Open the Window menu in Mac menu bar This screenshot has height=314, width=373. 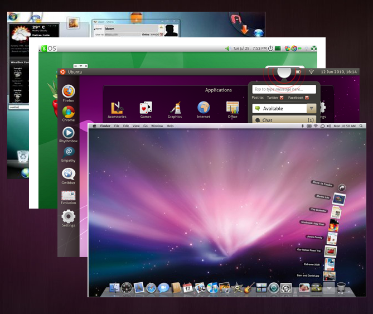click(x=157, y=126)
